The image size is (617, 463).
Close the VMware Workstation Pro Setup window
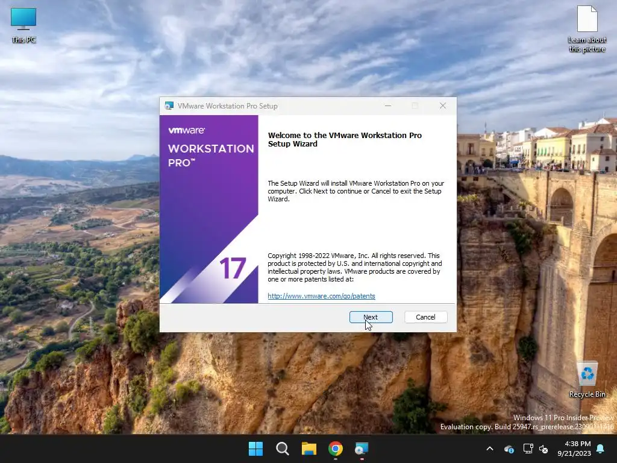(x=443, y=106)
